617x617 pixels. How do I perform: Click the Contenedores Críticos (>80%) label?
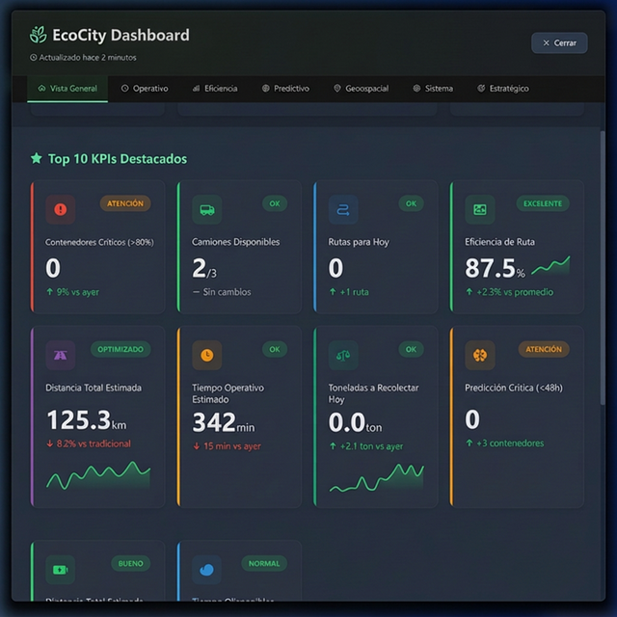click(99, 242)
